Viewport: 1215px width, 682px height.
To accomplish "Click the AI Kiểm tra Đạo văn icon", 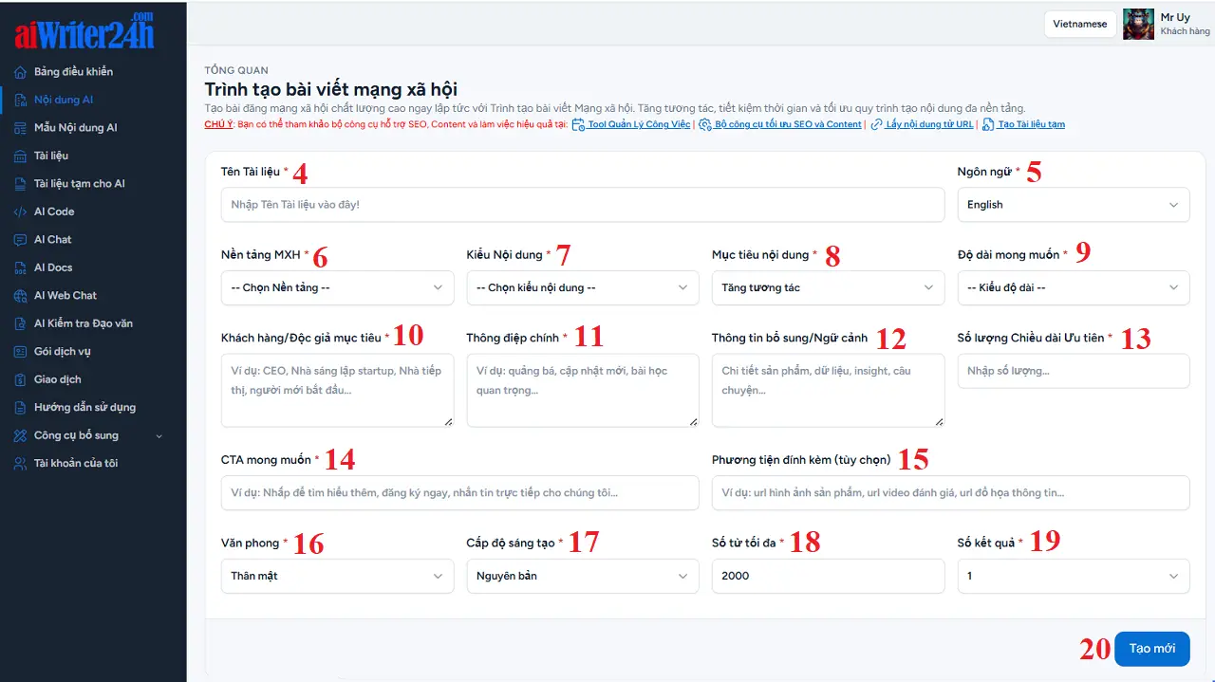I will pos(20,323).
